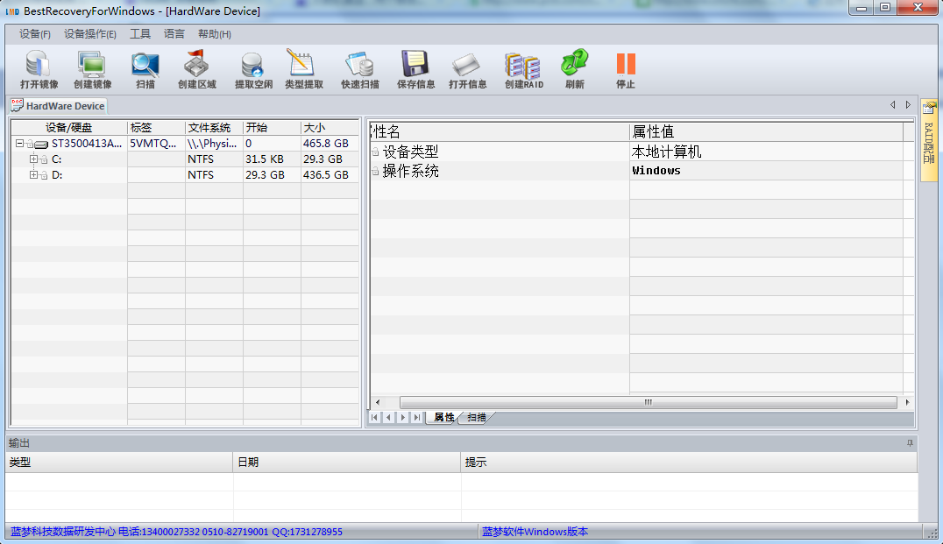Viewport: 943px width, 544px height.
Task: Click the 大小 column header
Action: coord(330,127)
